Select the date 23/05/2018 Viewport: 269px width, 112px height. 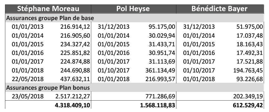coord(28,96)
